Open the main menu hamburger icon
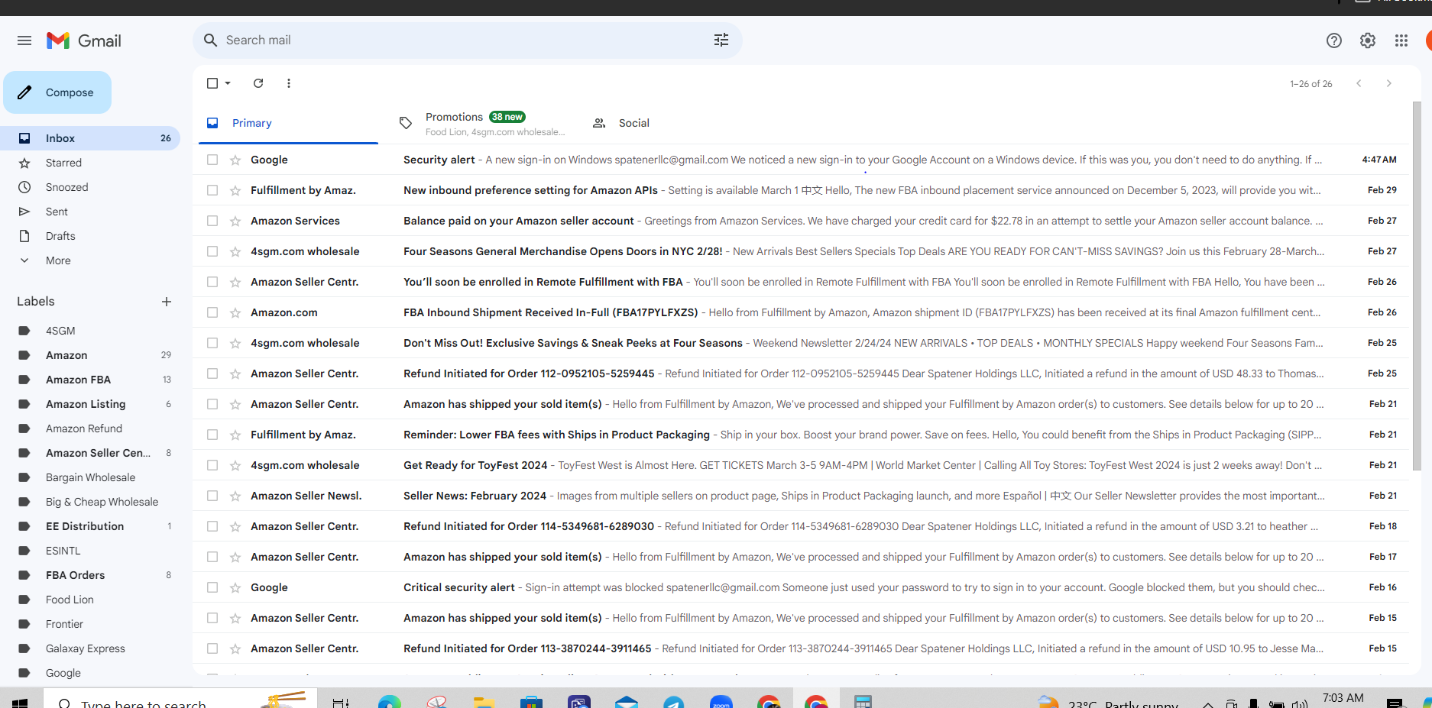 tap(24, 40)
